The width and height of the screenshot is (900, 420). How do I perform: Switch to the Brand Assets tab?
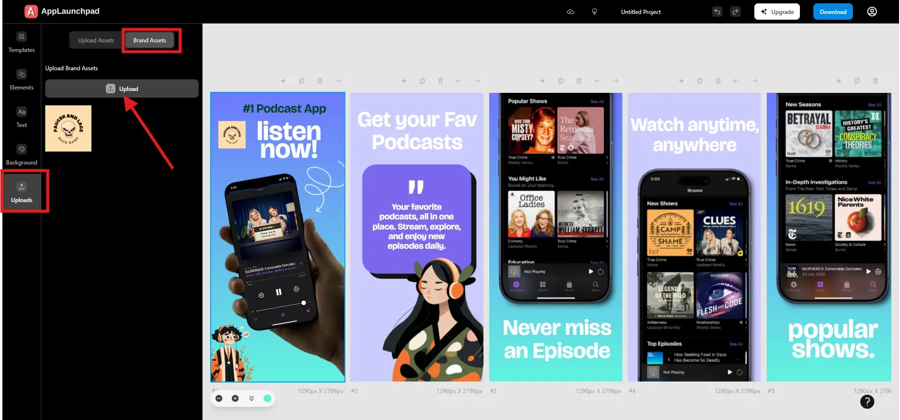(x=150, y=40)
